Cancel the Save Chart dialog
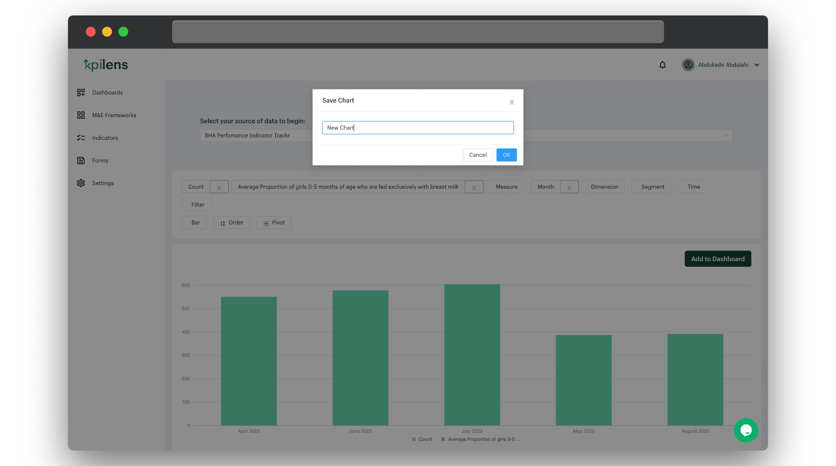 pyautogui.click(x=477, y=155)
